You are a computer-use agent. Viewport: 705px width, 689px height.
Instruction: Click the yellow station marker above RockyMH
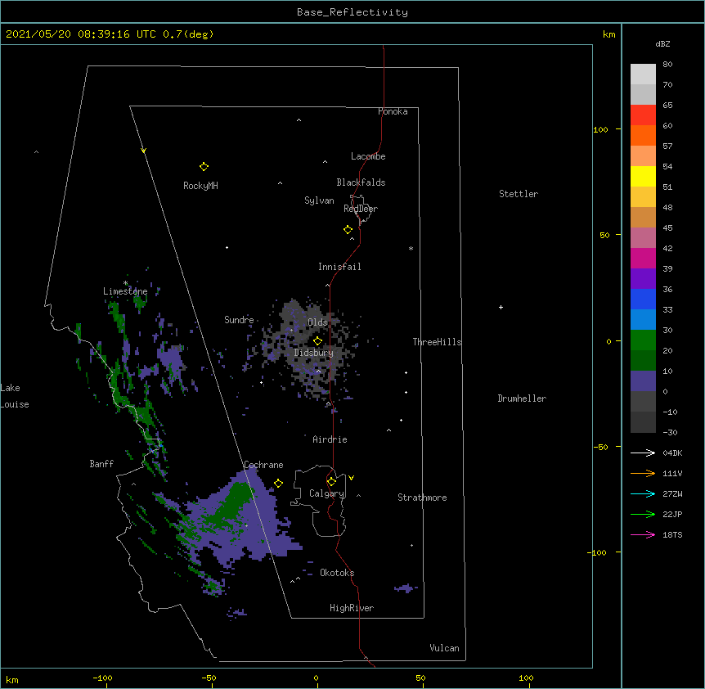coord(204,167)
